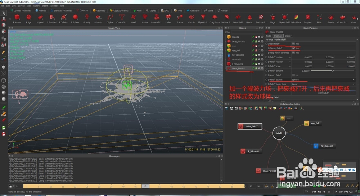Expand falloff rotation plus sign

coord(290,61)
